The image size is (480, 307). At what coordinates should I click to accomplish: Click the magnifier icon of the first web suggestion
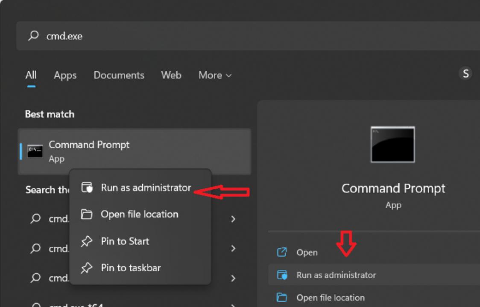pyautogui.click(x=36, y=219)
